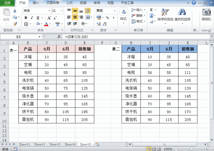Click the Format Painter brush icon
214x151 pixels.
[x=15, y=24]
